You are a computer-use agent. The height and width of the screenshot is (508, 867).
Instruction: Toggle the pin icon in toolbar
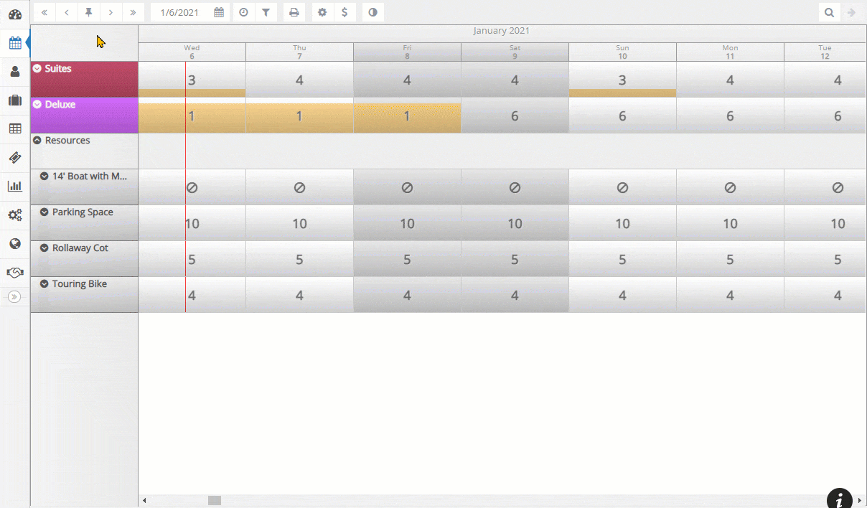click(89, 12)
